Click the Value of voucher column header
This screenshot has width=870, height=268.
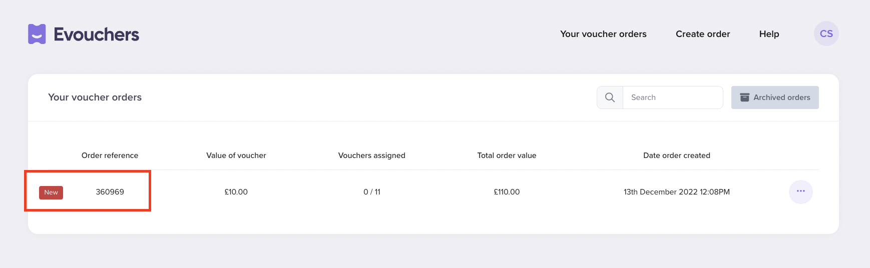[x=236, y=155]
